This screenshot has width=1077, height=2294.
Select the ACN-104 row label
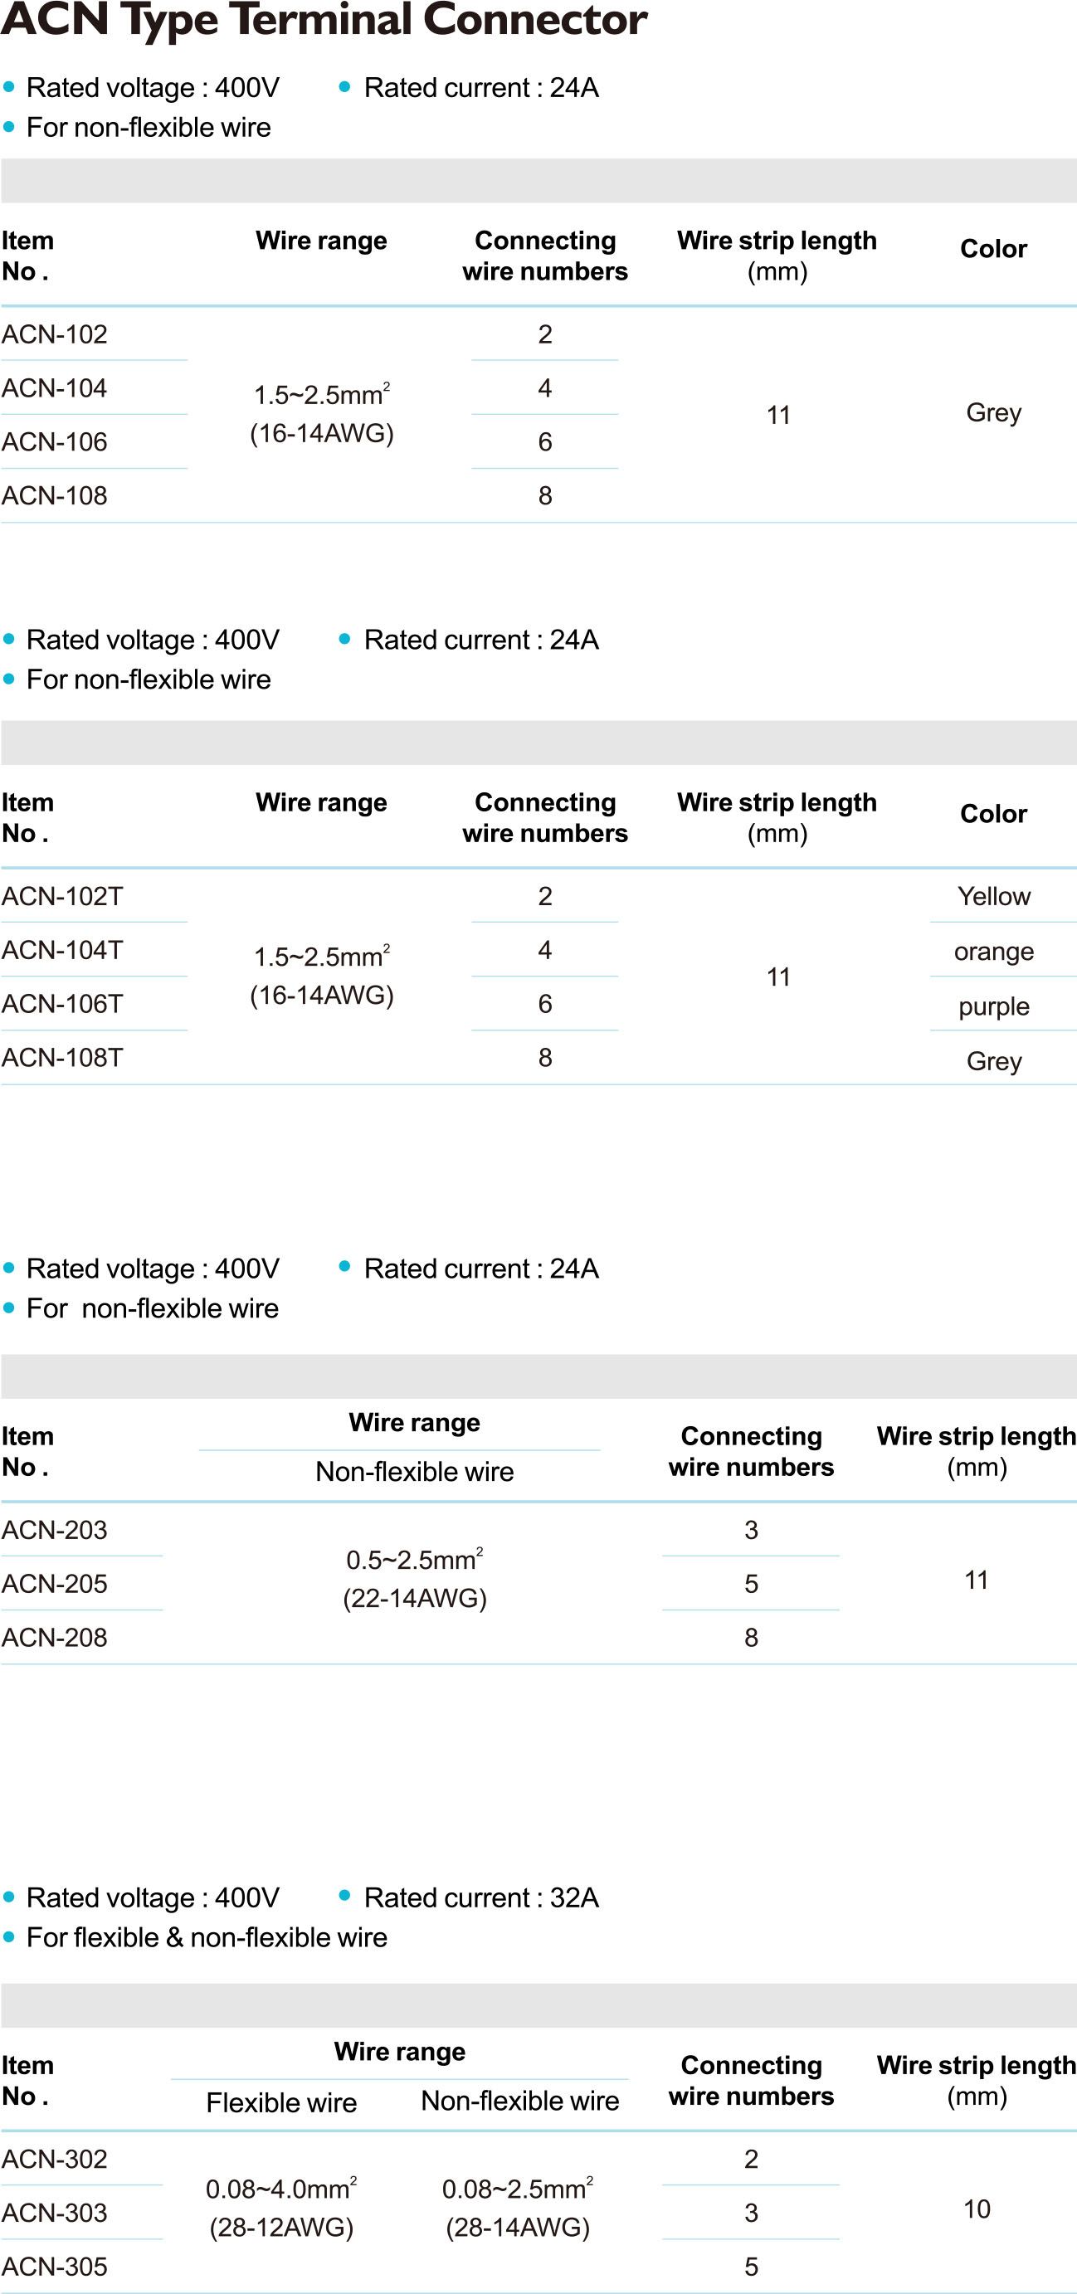tap(54, 388)
